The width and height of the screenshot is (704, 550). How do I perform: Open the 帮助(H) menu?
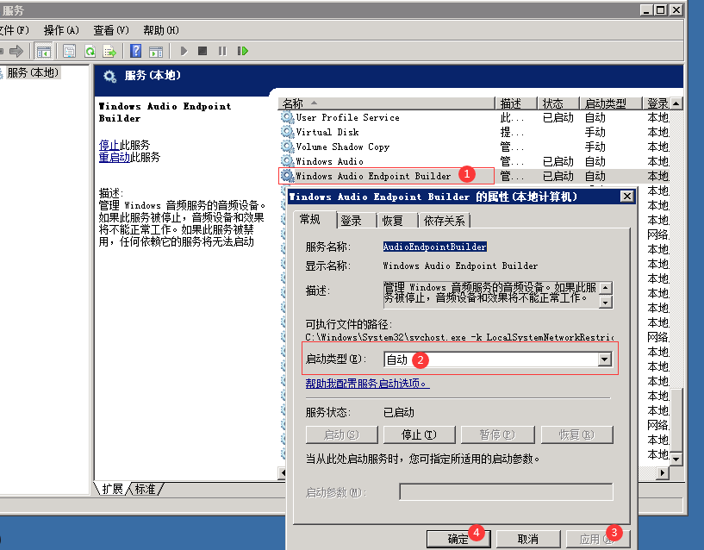[x=161, y=30]
